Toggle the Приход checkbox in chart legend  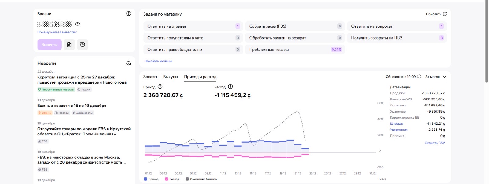coord(145,179)
